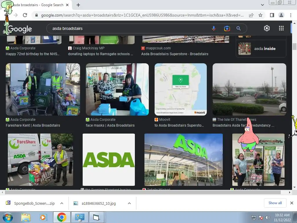Close the downloads bar
This screenshot has width=297, height=223.
pyautogui.click(x=292, y=203)
